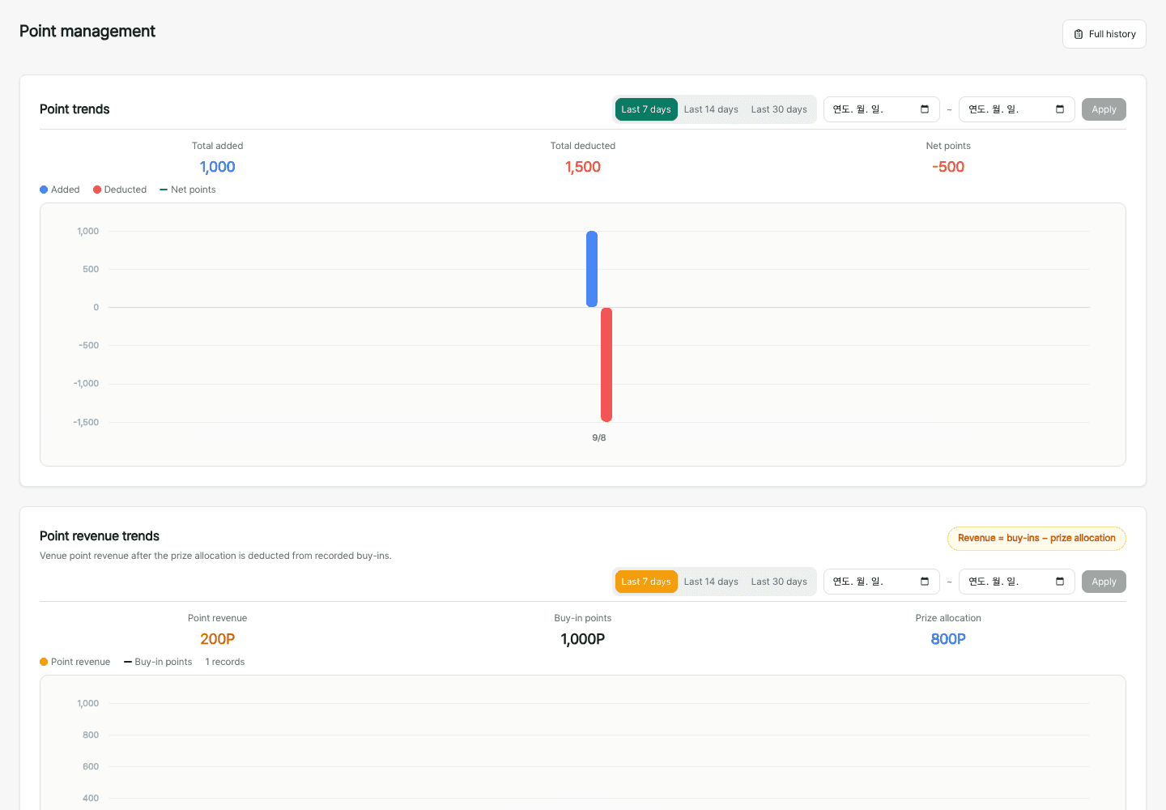Viewport: 1166px width, 810px height.
Task: Click the 9/8 axis label
Action: (x=599, y=437)
